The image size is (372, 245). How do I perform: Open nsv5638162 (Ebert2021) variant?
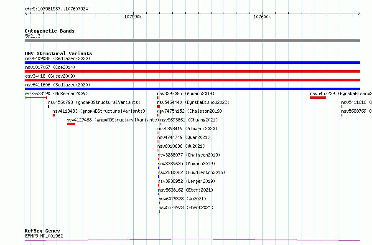click(x=186, y=190)
